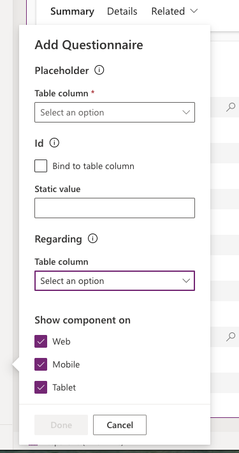Cancel the Add Questionnaire dialog

pos(120,425)
